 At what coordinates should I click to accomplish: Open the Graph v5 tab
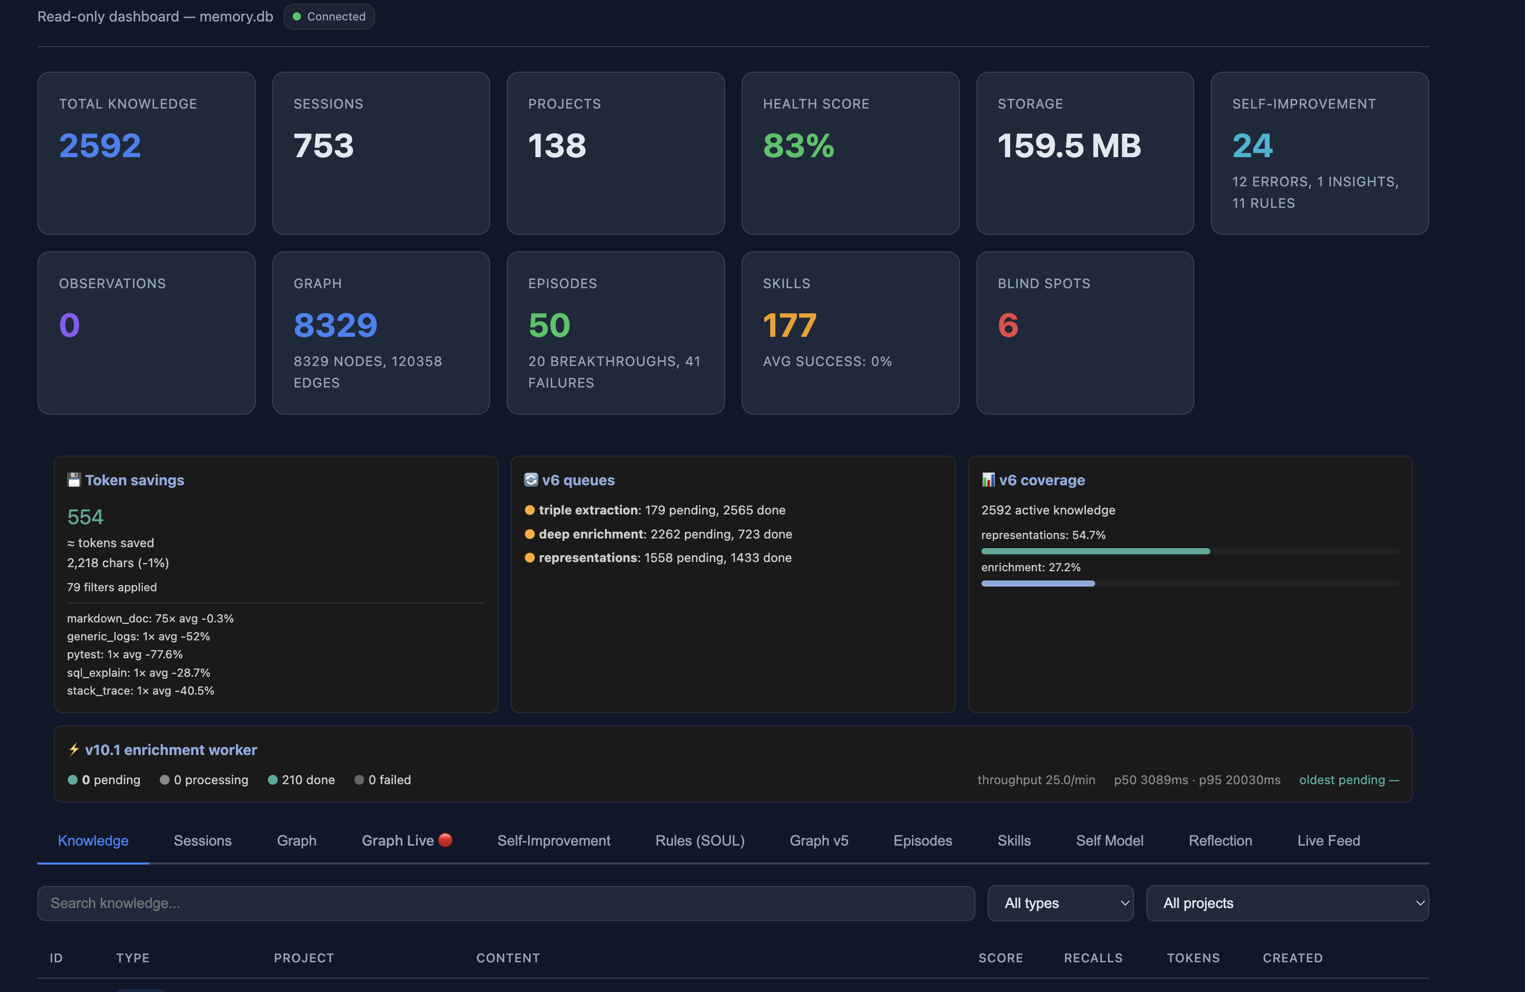pos(819,841)
